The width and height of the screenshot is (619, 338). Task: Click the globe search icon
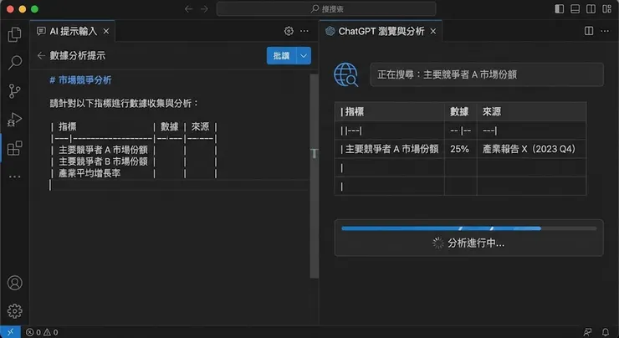coord(345,74)
